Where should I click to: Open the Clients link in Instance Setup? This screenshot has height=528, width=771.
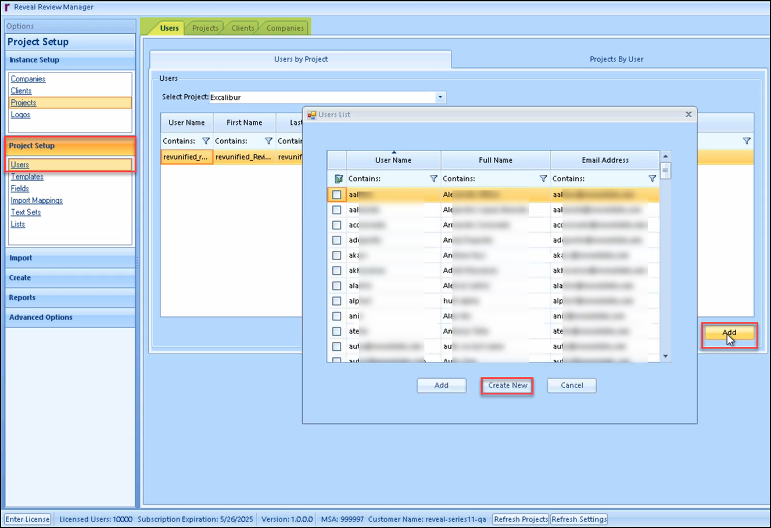(x=21, y=91)
